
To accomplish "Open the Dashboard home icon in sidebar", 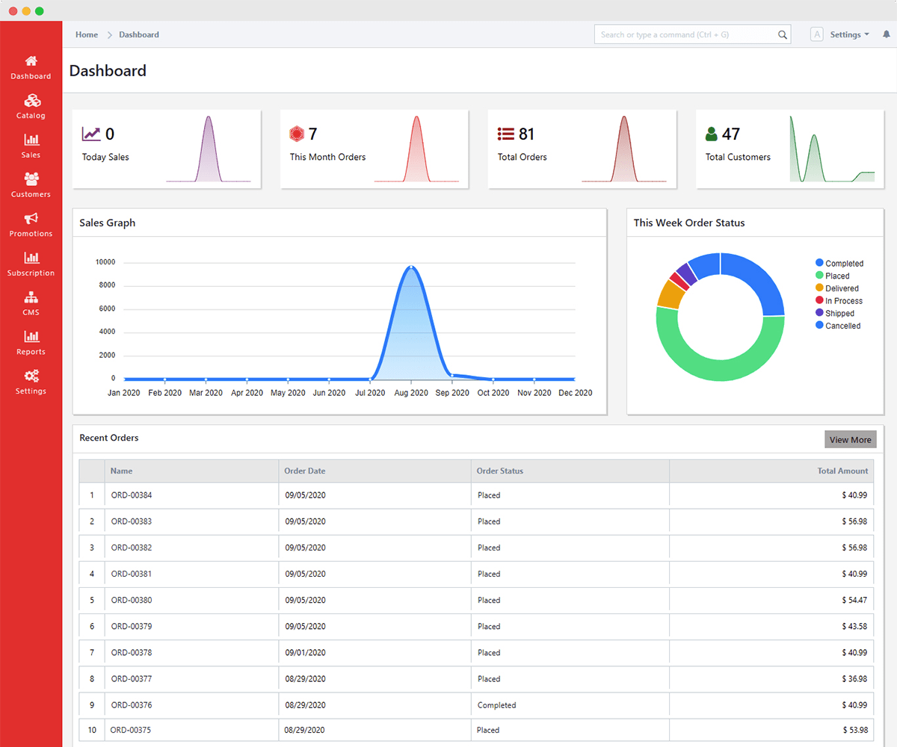I will [x=31, y=61].
